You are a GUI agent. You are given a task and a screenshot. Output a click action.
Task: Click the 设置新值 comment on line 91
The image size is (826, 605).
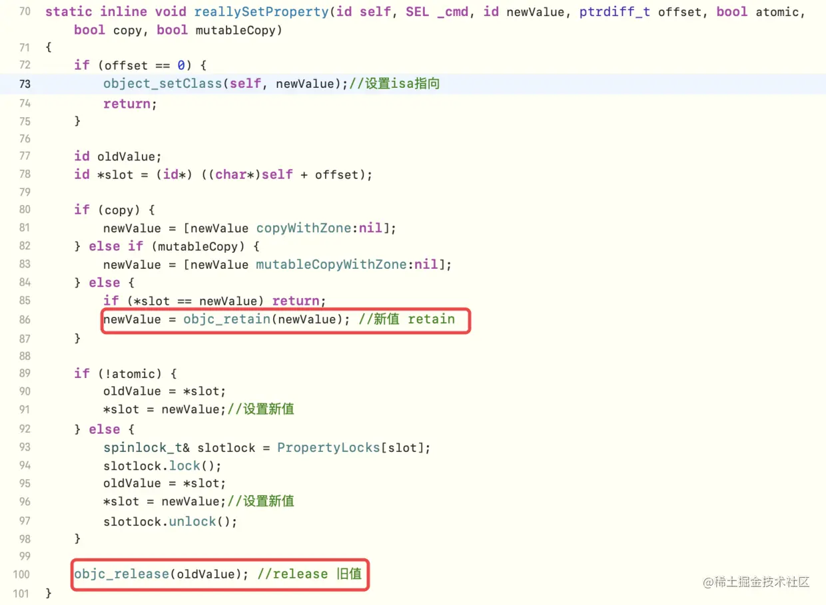click(x=261, y=409)
